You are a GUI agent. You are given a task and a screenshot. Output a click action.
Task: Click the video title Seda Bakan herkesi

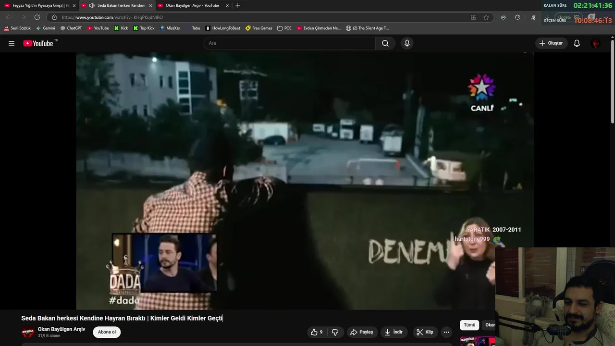(x=122, y=318)
